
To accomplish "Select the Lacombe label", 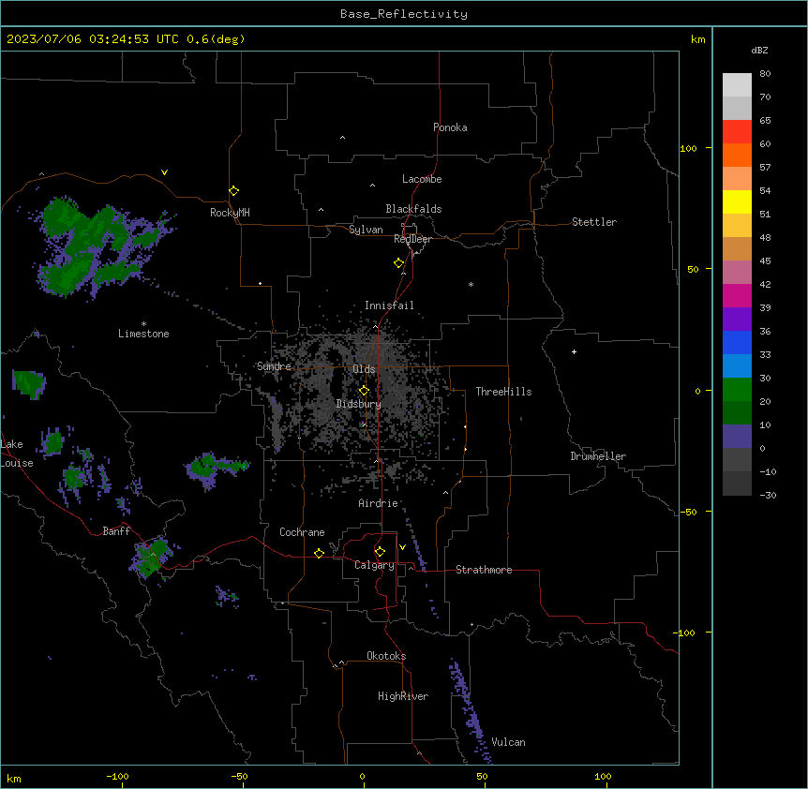I will point(422,179).
